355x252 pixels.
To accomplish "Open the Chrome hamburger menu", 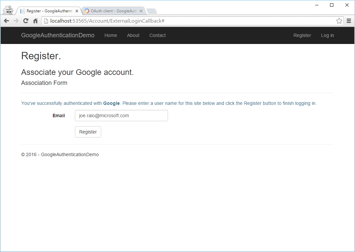I will tap(349, 21).
